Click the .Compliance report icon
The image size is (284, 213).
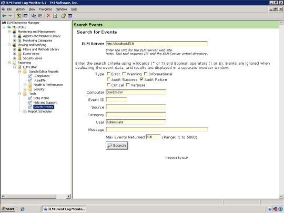[x=30, y=76]
